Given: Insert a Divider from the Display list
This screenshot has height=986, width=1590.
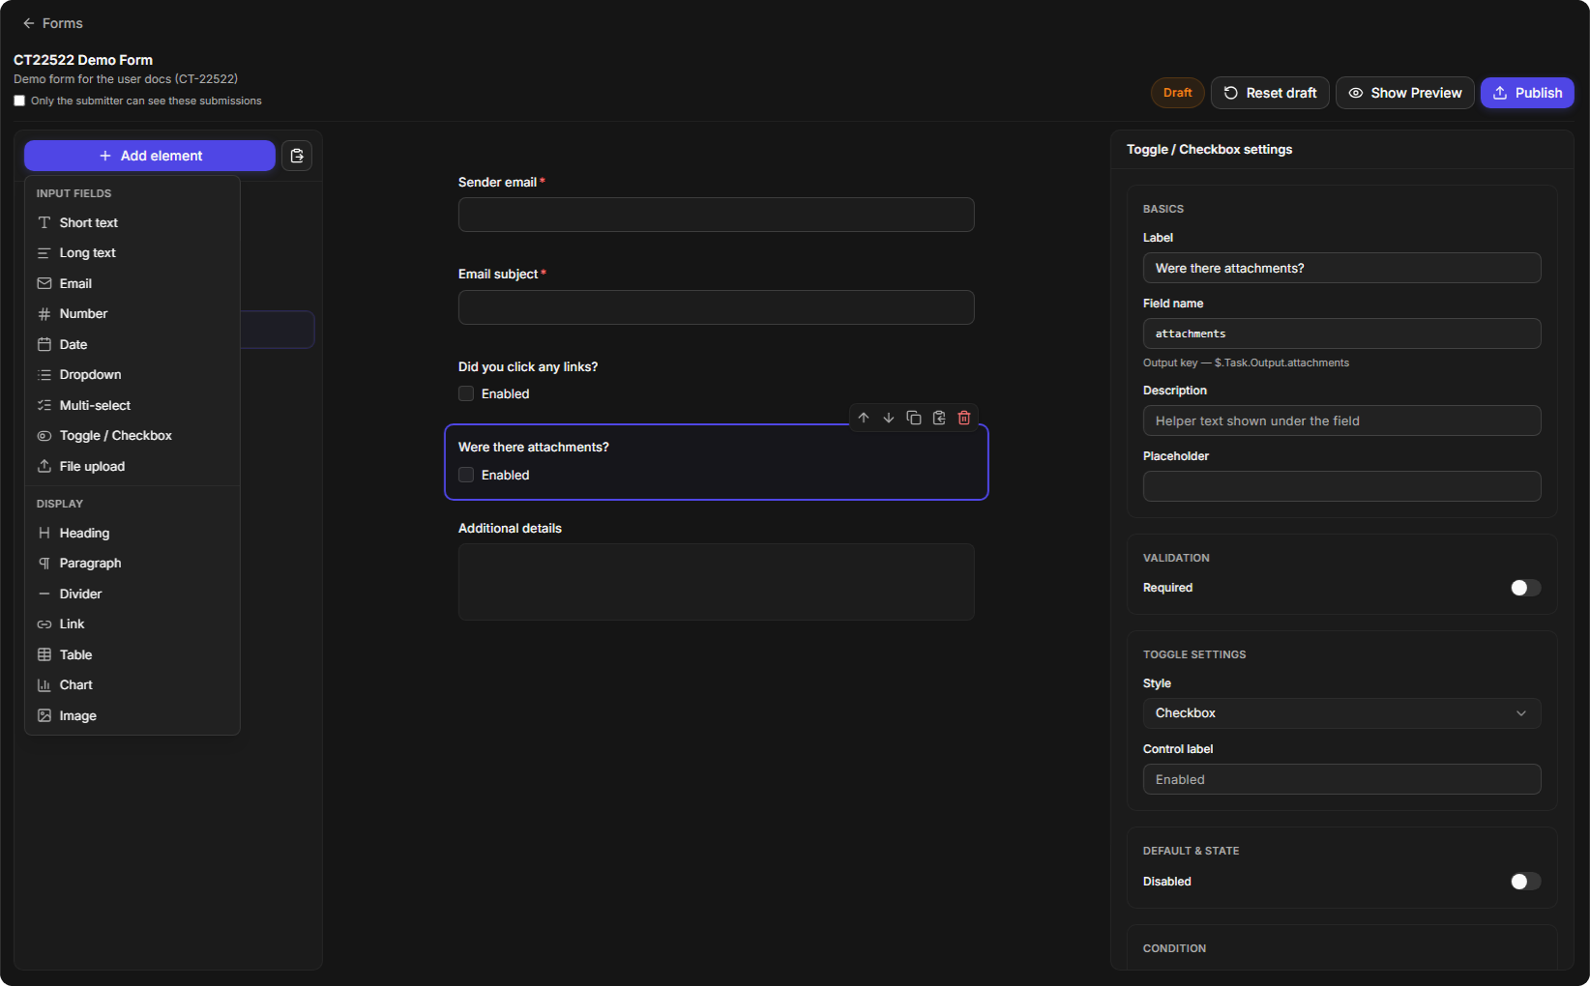Looking at the screenshot, I should tap(132, 594).
